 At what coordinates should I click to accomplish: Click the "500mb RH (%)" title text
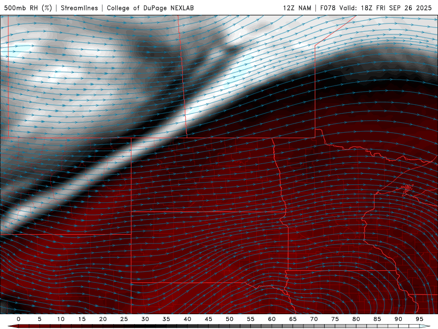tap(28, 8)
